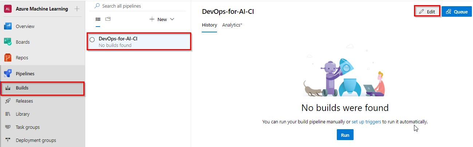Click the queue icon on Queue button

(x=449, y=12)
